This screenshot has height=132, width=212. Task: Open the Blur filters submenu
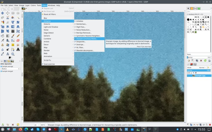click(x=58, y=18)
